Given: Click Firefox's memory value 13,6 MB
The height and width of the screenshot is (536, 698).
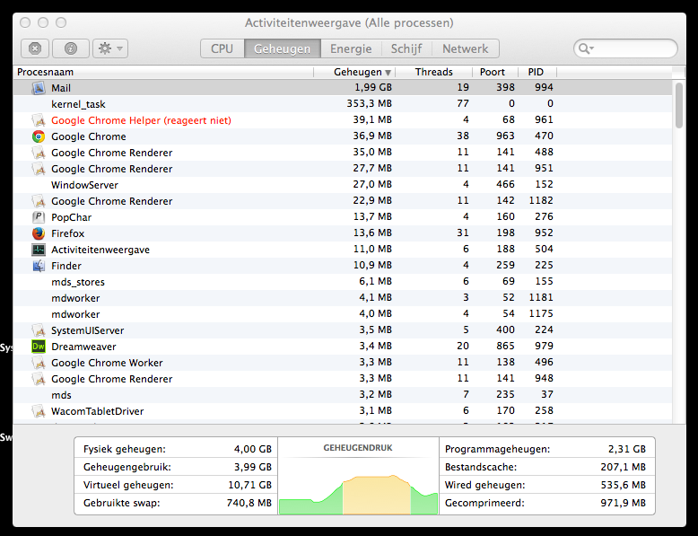Looking at the screenshot, I should [x=372, y=233].
